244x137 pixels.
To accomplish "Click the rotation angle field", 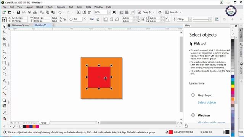I will pos(78,19).
